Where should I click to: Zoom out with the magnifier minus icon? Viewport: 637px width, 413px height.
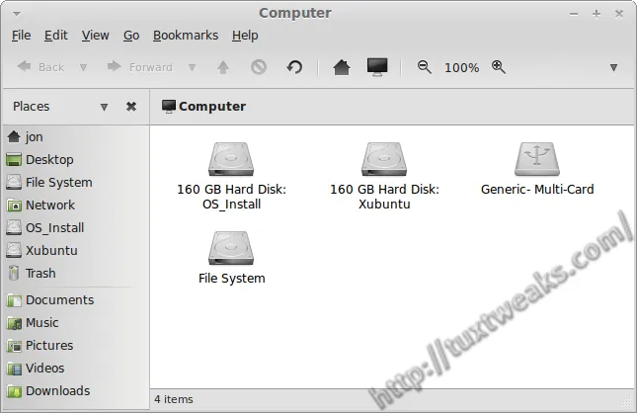point(425,67)
